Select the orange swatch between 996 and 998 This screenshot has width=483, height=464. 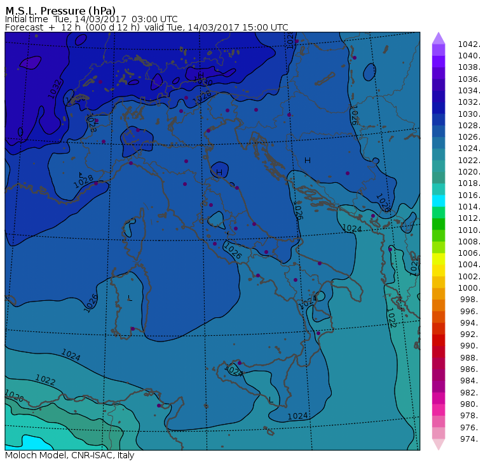click(x=439, y=305)
